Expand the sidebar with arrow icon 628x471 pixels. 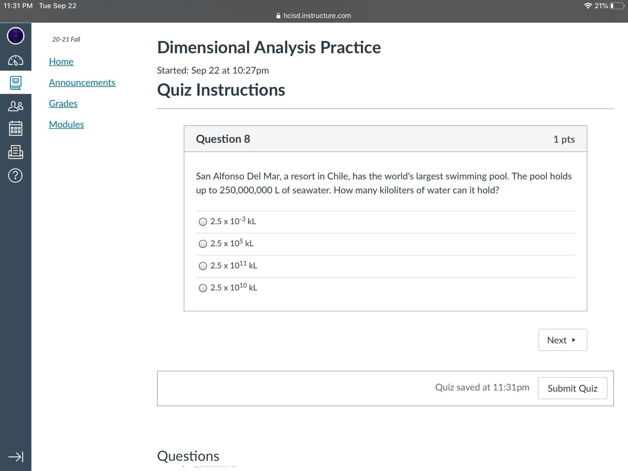pyautogui.click(x=16, y=457)
